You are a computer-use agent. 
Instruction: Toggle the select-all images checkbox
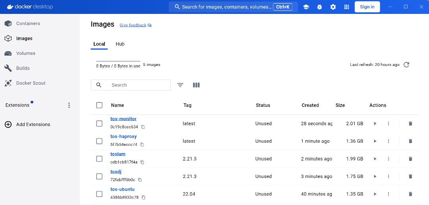pyautogui.click(x=99, y=105)
